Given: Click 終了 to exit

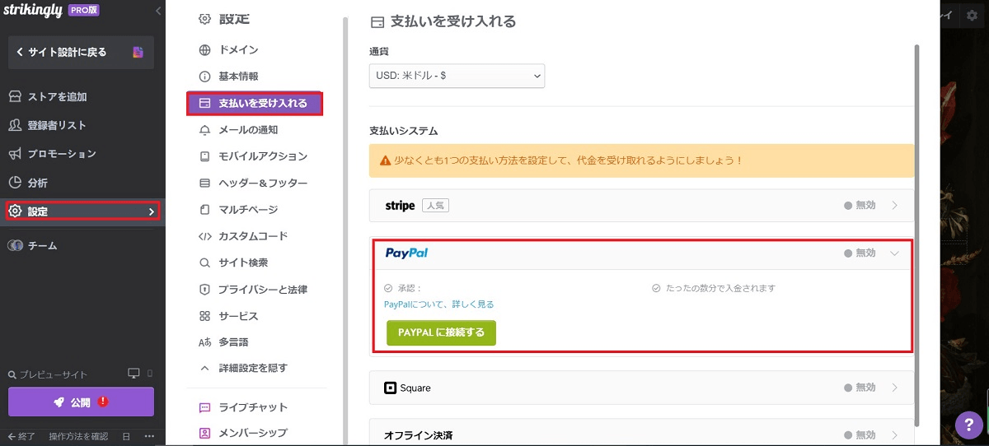Looking at the screenshot, I should coord(22,436).
